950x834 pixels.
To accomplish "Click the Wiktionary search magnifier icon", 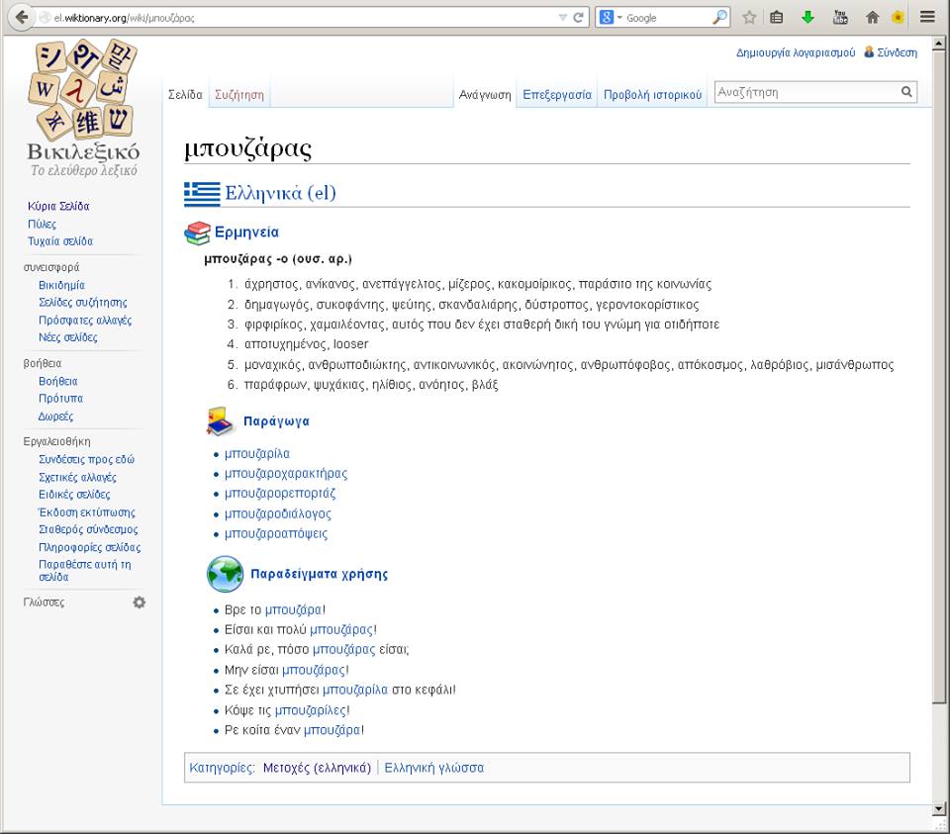I will (906, 92).
